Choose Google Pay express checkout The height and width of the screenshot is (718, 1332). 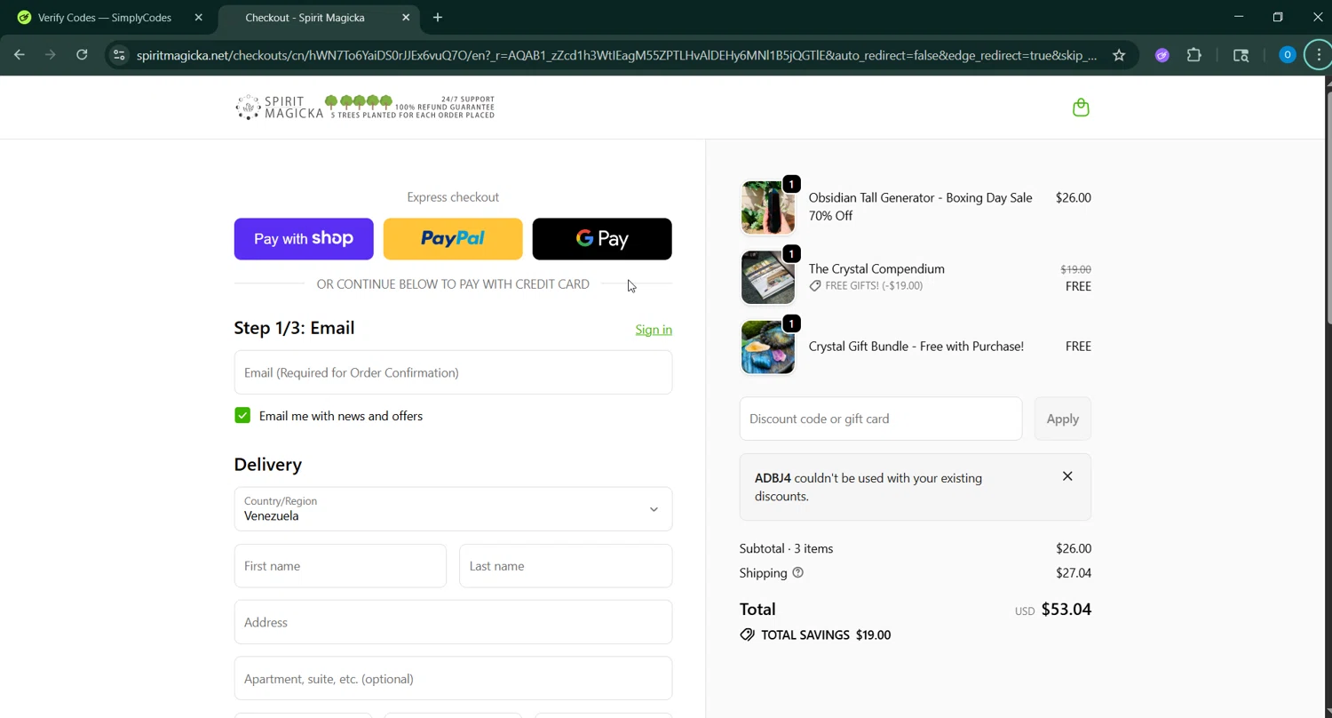tap(602, 239)
